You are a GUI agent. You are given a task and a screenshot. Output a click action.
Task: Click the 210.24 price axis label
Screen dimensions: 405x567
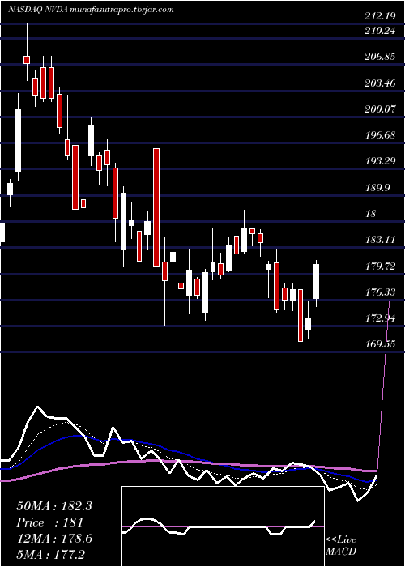[379, 31]
